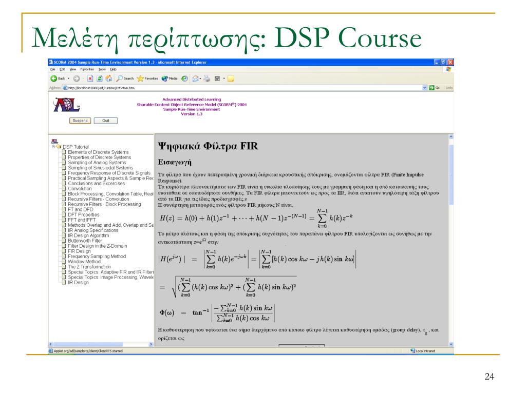Open the View menu
The height and width of the screenshot is (394, 526).
[73, 69]
